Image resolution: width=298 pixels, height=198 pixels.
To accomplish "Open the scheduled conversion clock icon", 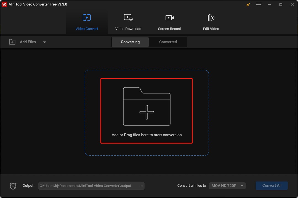I will (13, 186).
